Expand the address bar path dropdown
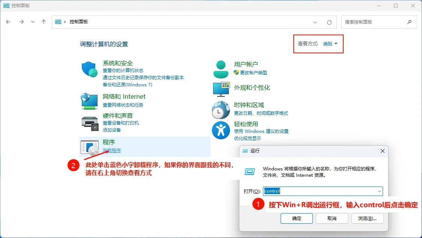The width and height of the screenshot is (422, 238). point(315,22)
